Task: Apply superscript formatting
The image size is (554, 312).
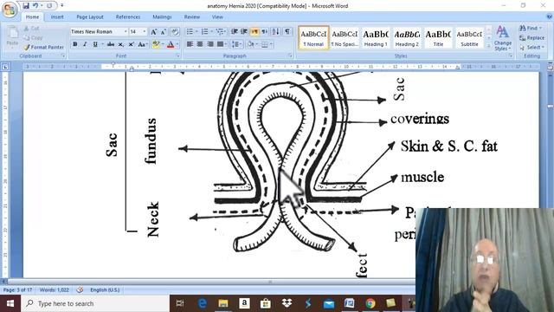Action: [x=131, y=44]
